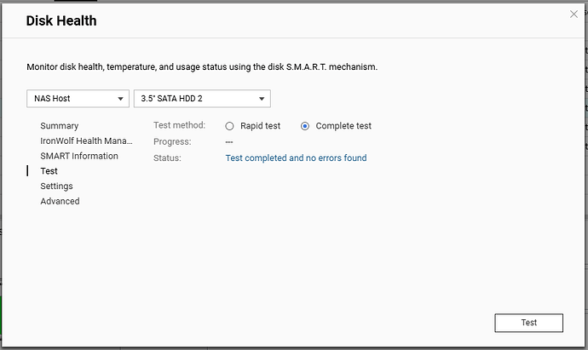Open the 3.5" SATA HDD 2 dropdown
The height and width of the screenshot is (350, 588).
pos(201,99)
